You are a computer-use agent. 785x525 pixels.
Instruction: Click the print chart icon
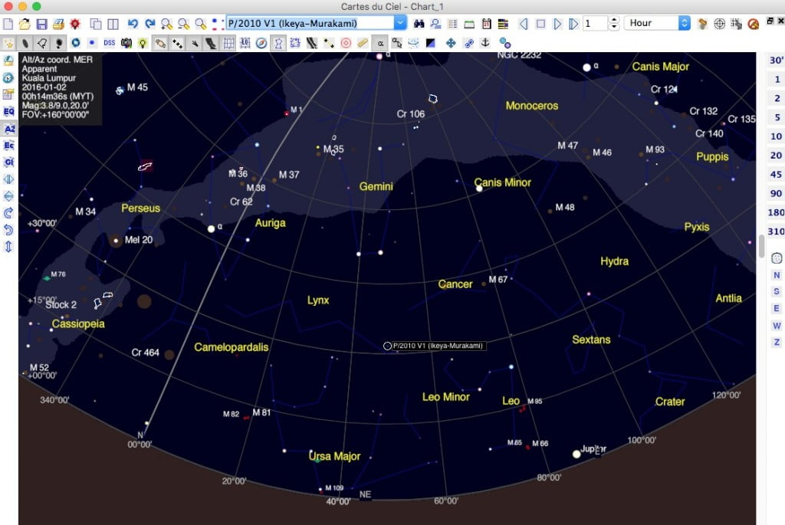point(58,24)
